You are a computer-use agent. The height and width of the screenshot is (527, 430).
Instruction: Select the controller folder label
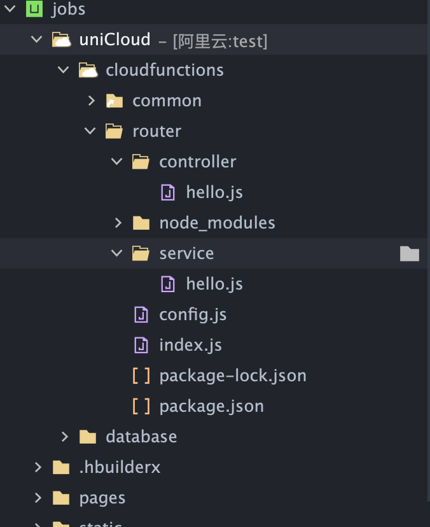(x=197, y=162)
